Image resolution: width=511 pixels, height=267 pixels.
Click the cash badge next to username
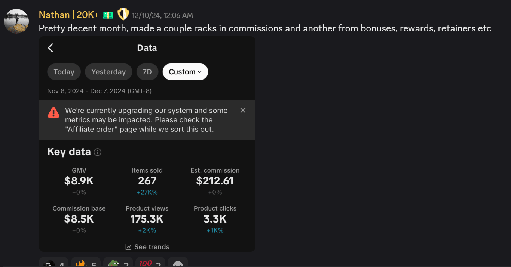click(x=108, y=15)
